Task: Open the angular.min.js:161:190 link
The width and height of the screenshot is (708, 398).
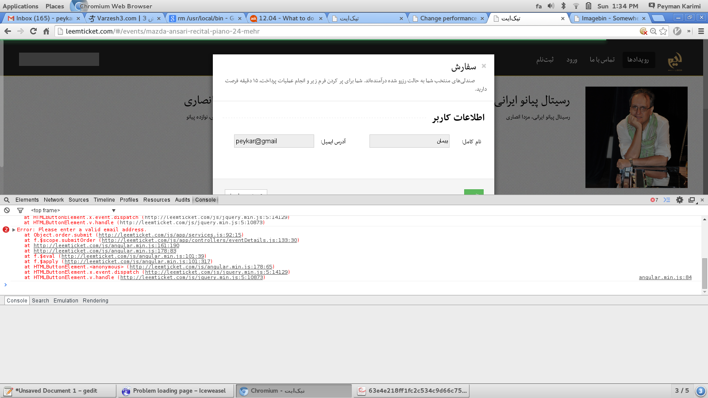Action: click(107, 245)
